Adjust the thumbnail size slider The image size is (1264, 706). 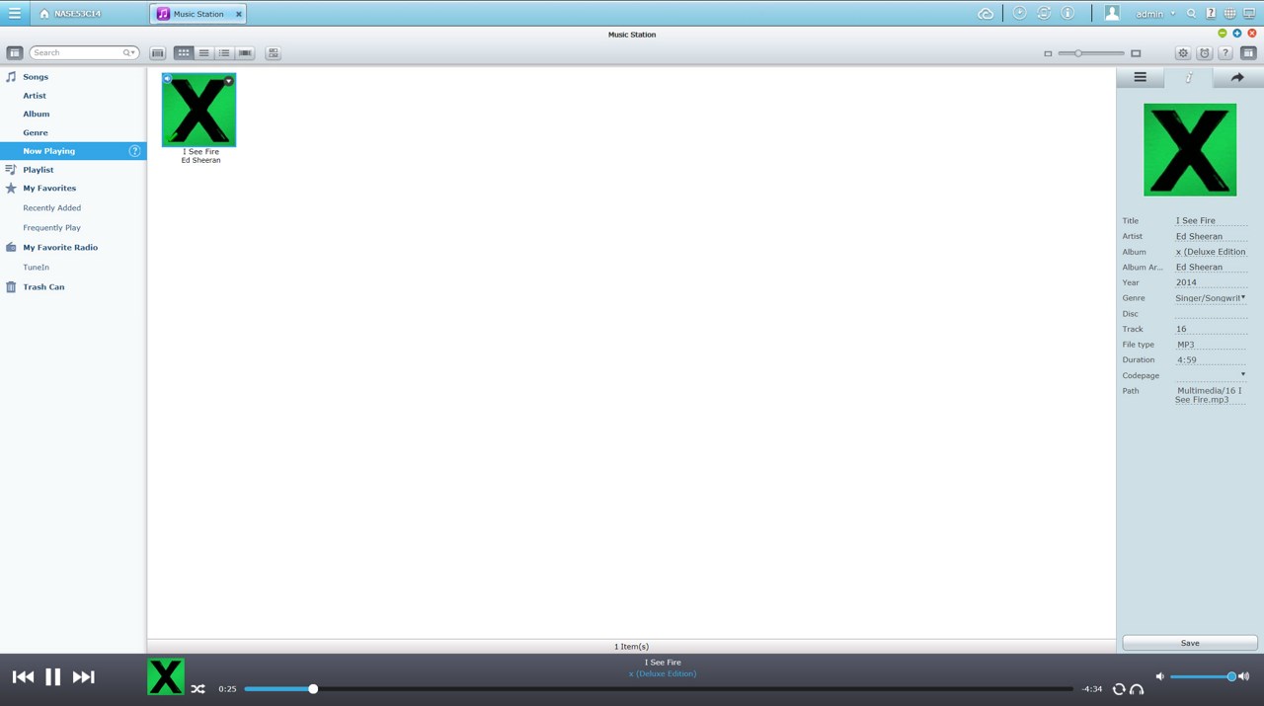(x=1091, y=53)
